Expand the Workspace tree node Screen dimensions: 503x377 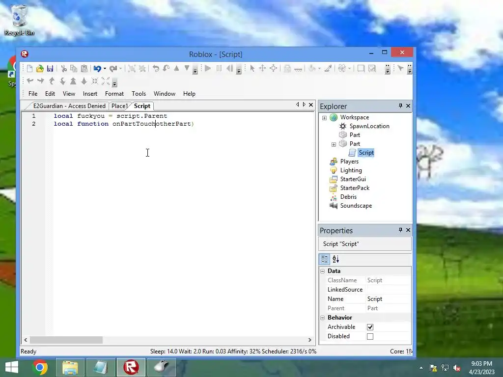(x=324, y=118)
